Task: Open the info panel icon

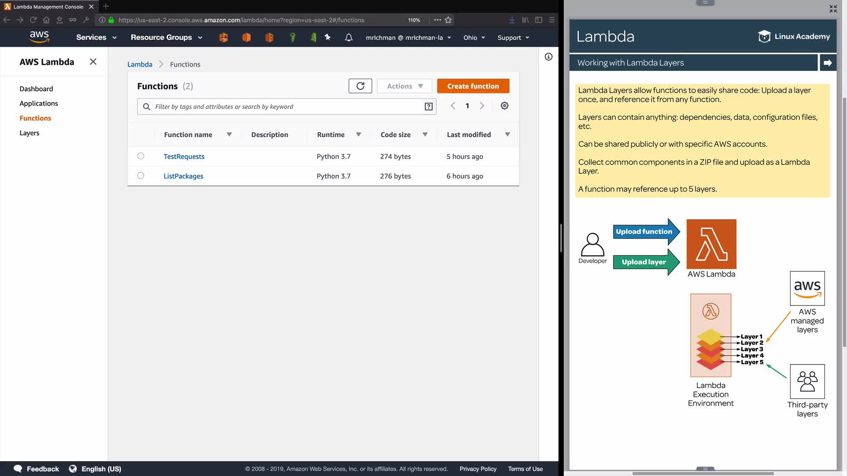Action: tap(548, 56)
